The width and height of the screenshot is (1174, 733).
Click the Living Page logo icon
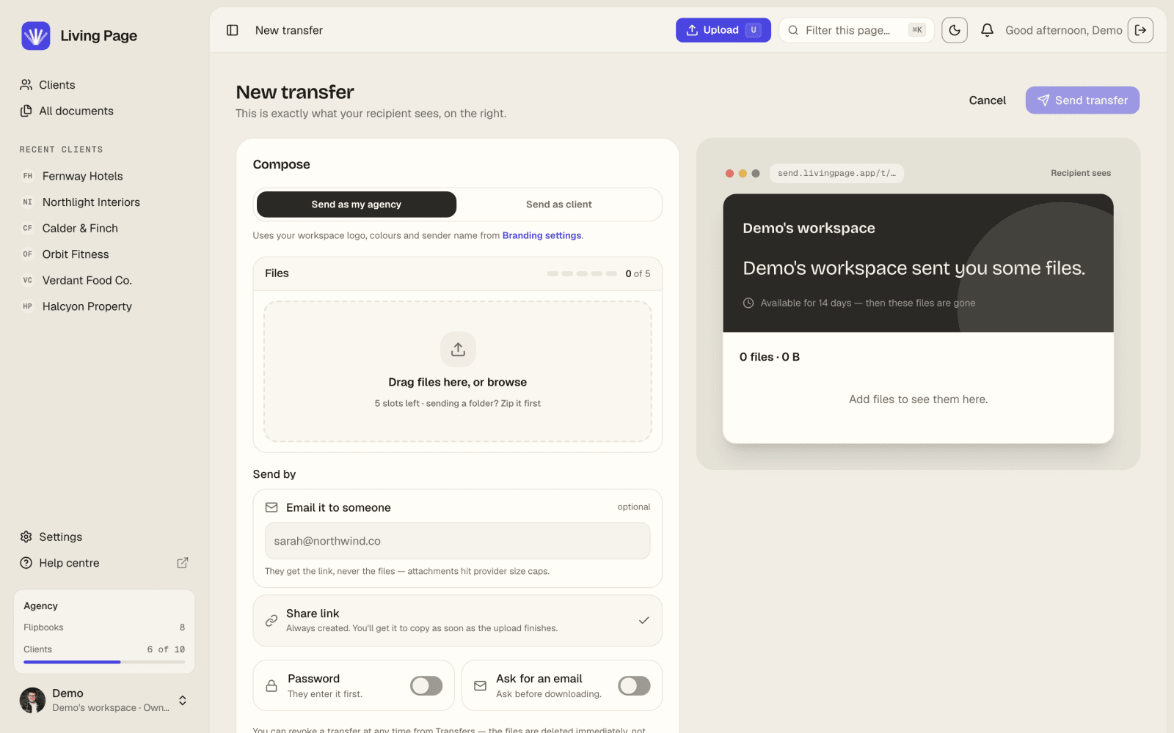[35, 35]
